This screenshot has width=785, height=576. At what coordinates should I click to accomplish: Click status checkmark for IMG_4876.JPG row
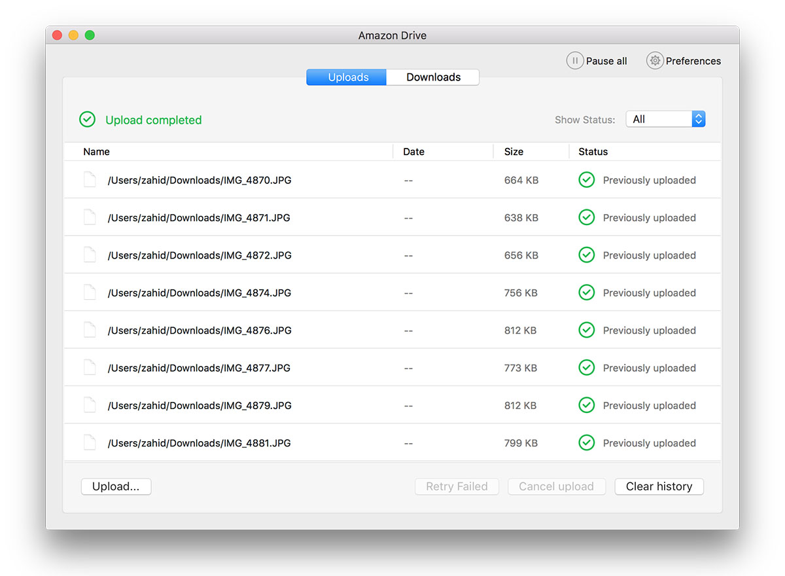[587, 331]
